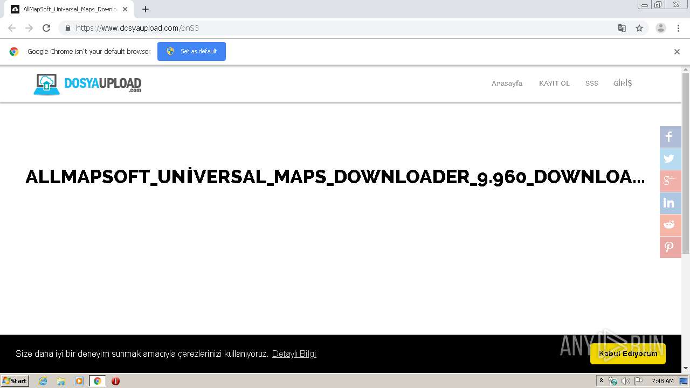Share on Pinterest sidebar icon

[x=670, y=247]
